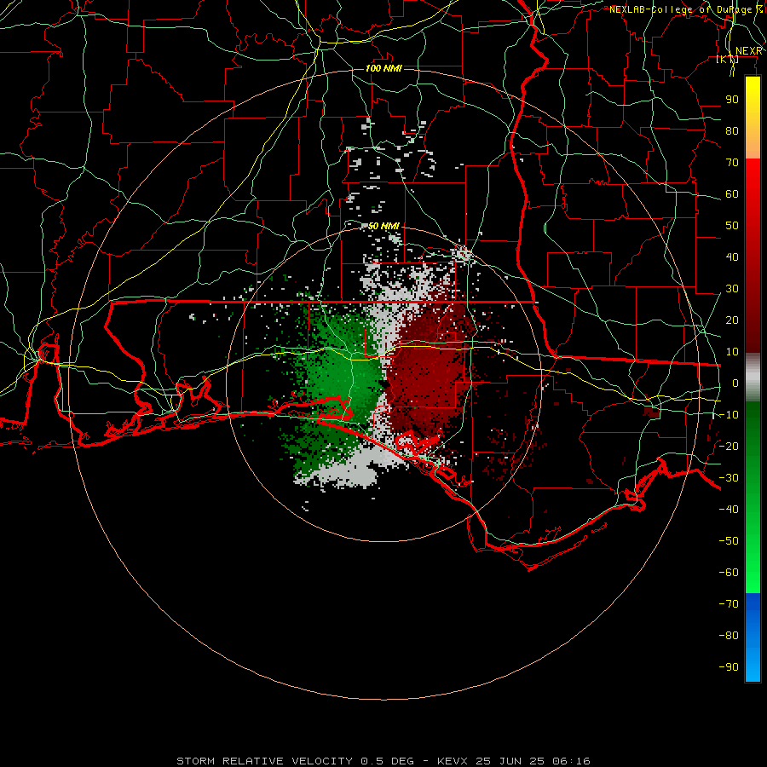Click the 0 value on the velocity scale

pyautogui.click(x=735, y=383)
